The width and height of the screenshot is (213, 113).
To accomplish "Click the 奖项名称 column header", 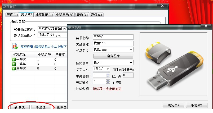I will pyautogui.click(x=23, y=55).
